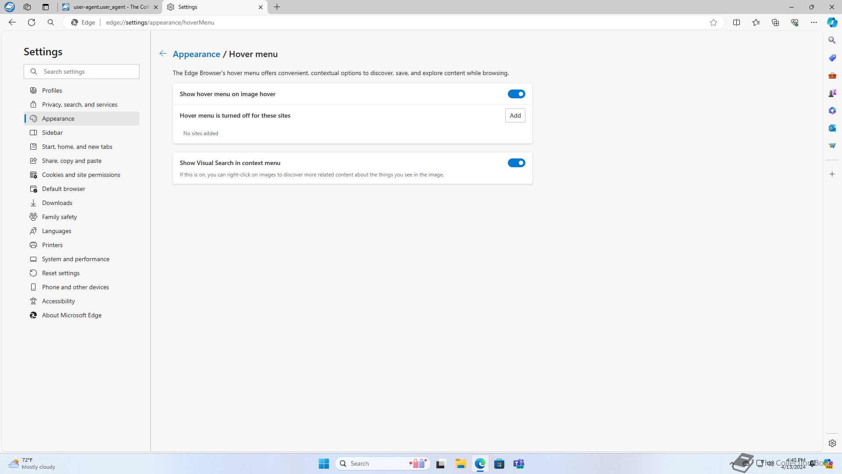Click the Search settings field
Viewport: 842px width, 474px height.
[82, 72]
